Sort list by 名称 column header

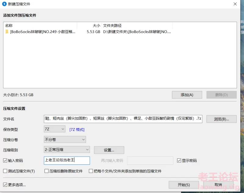tap(40, 26)
